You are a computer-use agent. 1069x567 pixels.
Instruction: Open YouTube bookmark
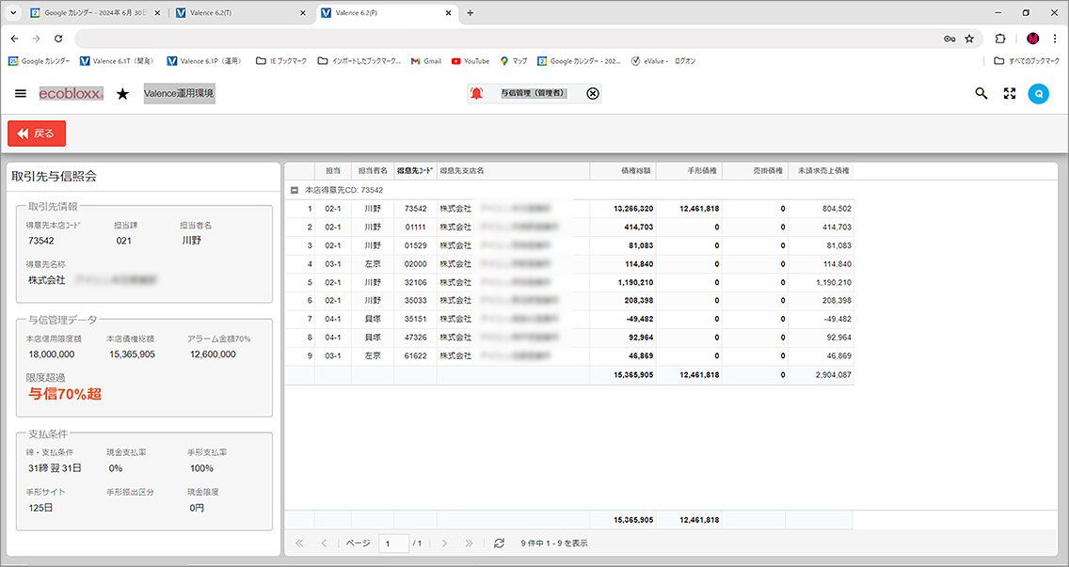(471, 61)
